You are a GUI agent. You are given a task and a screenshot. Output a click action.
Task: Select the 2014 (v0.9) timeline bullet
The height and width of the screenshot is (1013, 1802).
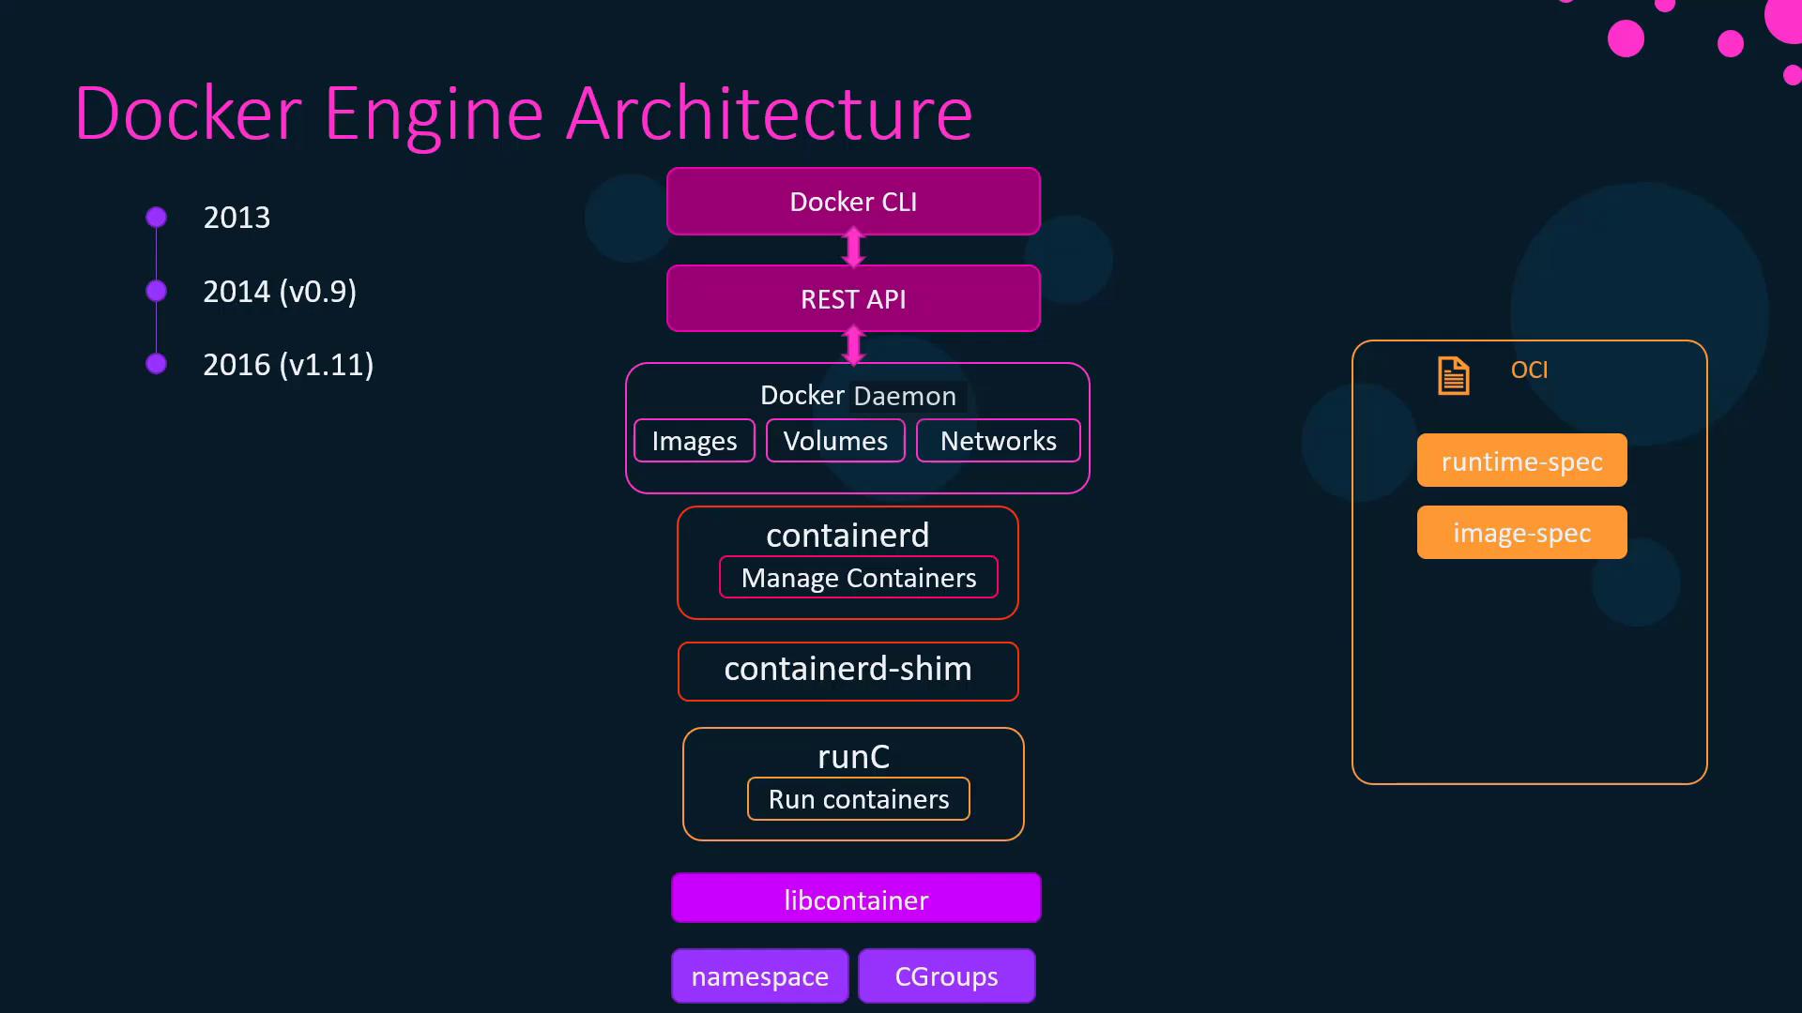click(157, 291)
